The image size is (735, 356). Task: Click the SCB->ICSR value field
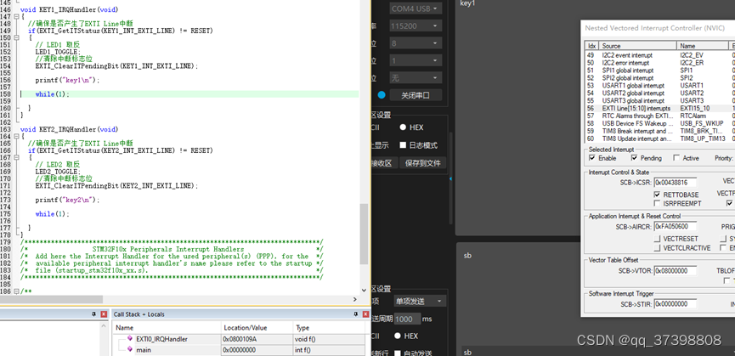(x=675, y=182)
